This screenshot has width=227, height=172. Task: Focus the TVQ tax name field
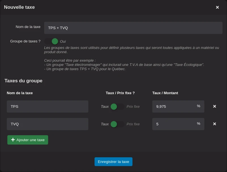pyautogui.click(x=48, y=124)
